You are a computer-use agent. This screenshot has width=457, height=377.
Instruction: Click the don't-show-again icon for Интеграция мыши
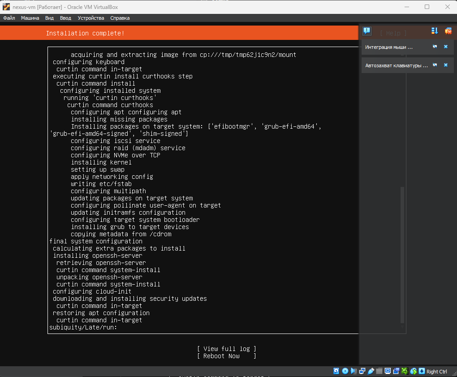[435, 47]
